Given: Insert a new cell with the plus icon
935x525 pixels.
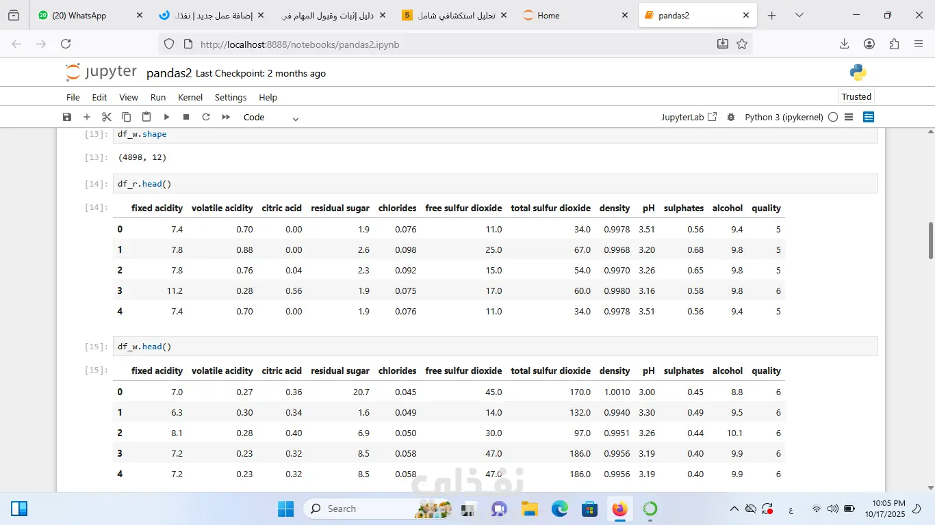Looking at the screenshot, I should click(86, 117).
